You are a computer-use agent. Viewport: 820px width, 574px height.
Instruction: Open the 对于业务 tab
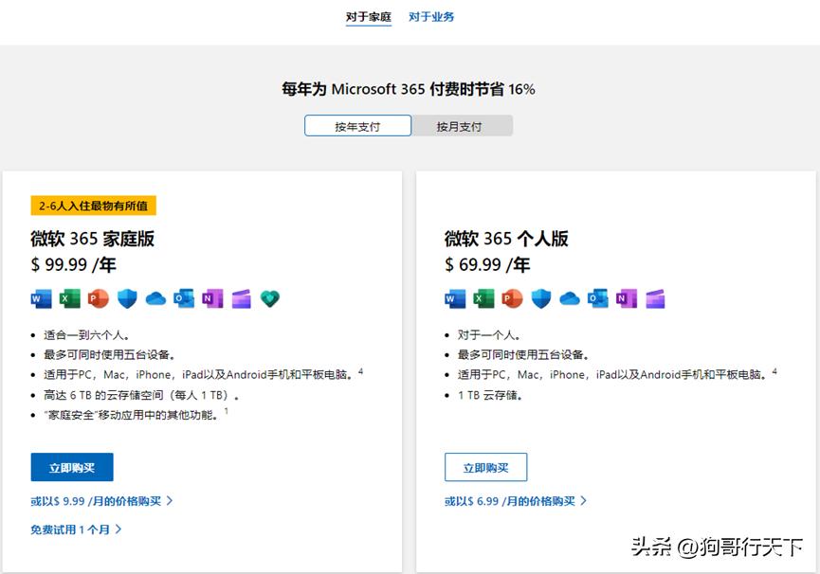431,16
